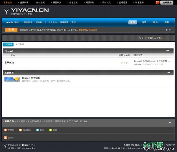Open the 搜索 navigation item

click(144, 22)
